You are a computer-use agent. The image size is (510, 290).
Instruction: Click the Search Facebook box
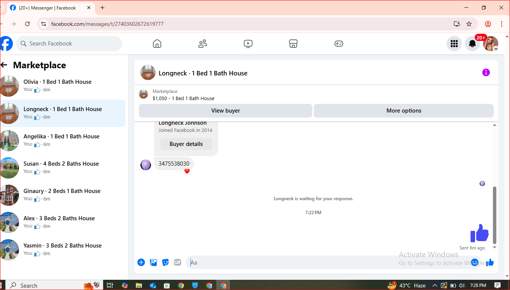(69, 44)
